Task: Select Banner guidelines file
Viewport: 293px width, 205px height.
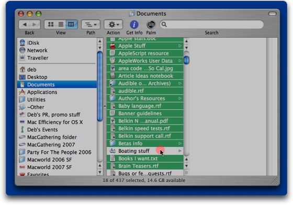Action: (x=145, y=113)
